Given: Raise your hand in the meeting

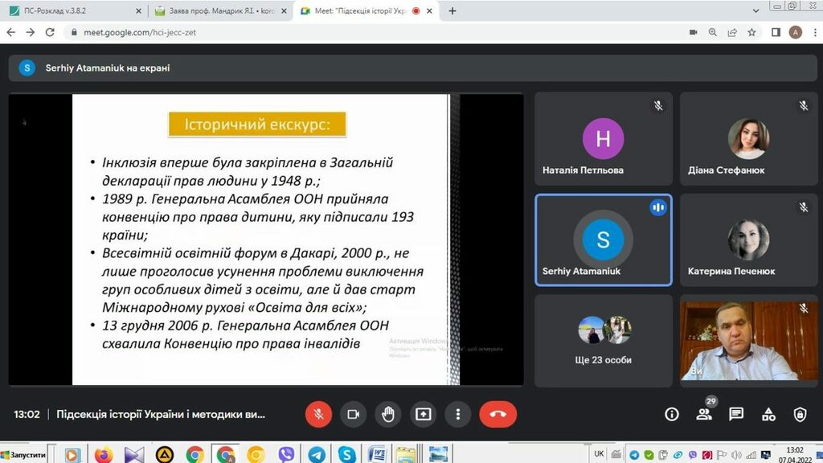Looking at the screenshot, I should pyautogui.click(x=388, y=414).
